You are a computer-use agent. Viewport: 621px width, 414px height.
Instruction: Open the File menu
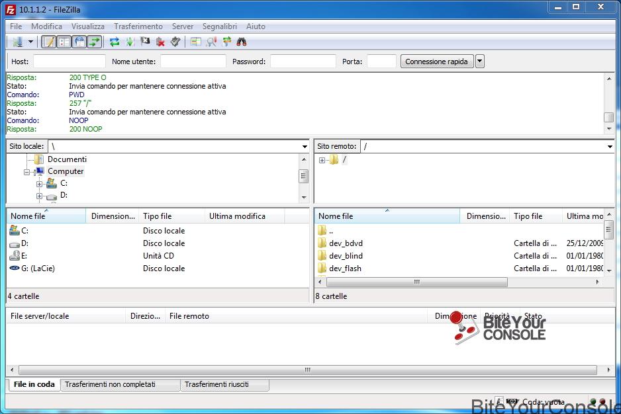point(16,26)
